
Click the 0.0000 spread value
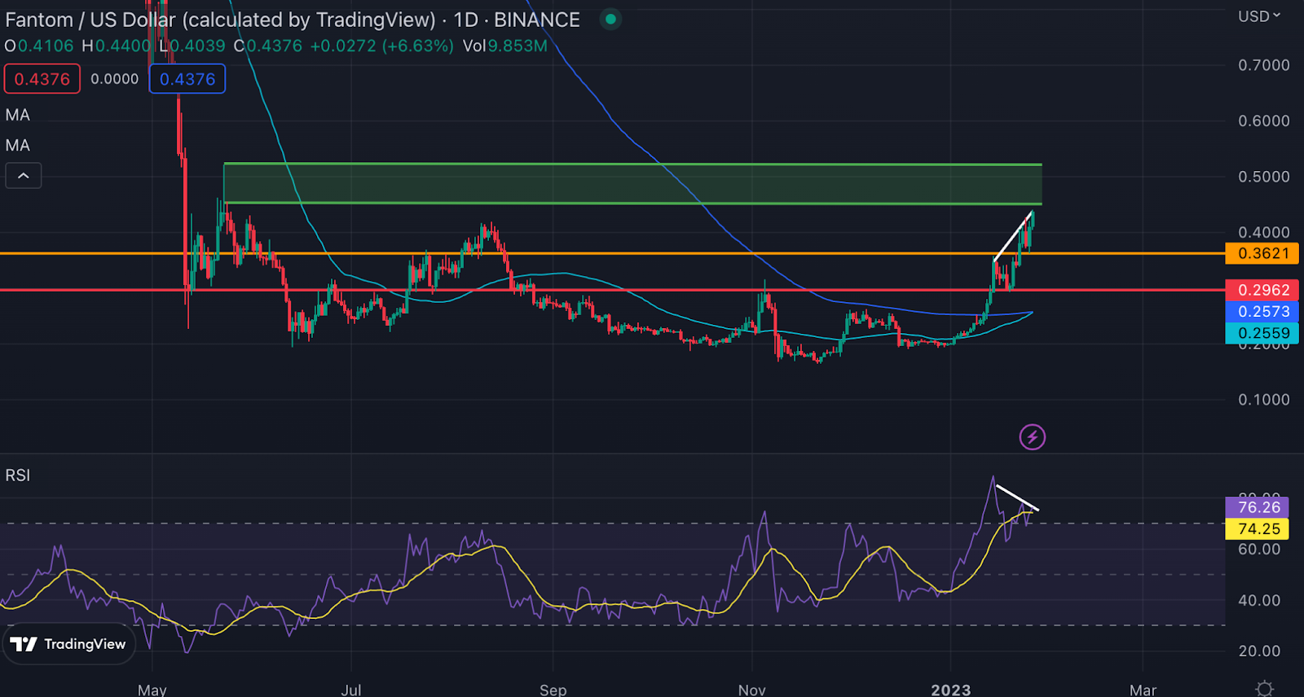pos(115,79)
